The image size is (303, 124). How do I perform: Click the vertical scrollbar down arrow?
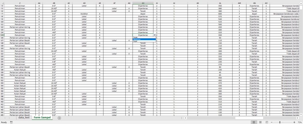301,115
